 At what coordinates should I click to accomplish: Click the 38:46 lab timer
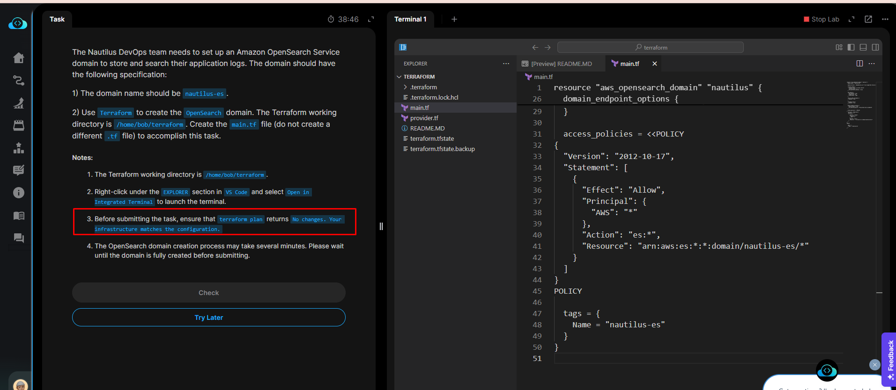pos(343,19)
